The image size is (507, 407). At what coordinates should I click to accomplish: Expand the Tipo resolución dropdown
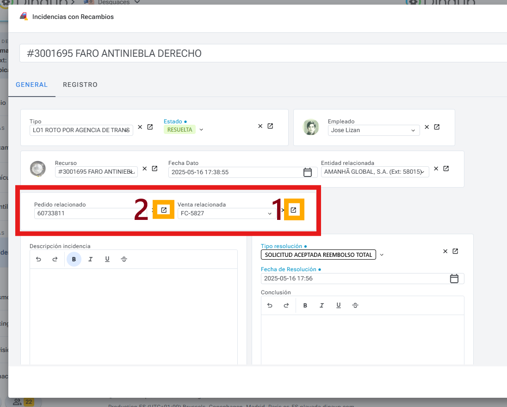click(x=382, y=255)
